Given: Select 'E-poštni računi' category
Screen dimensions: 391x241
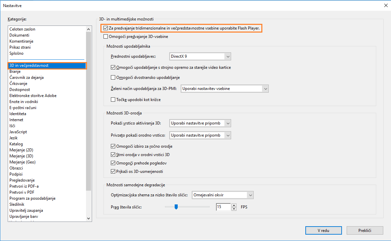Looking at the screenshot, I should 47,108.
